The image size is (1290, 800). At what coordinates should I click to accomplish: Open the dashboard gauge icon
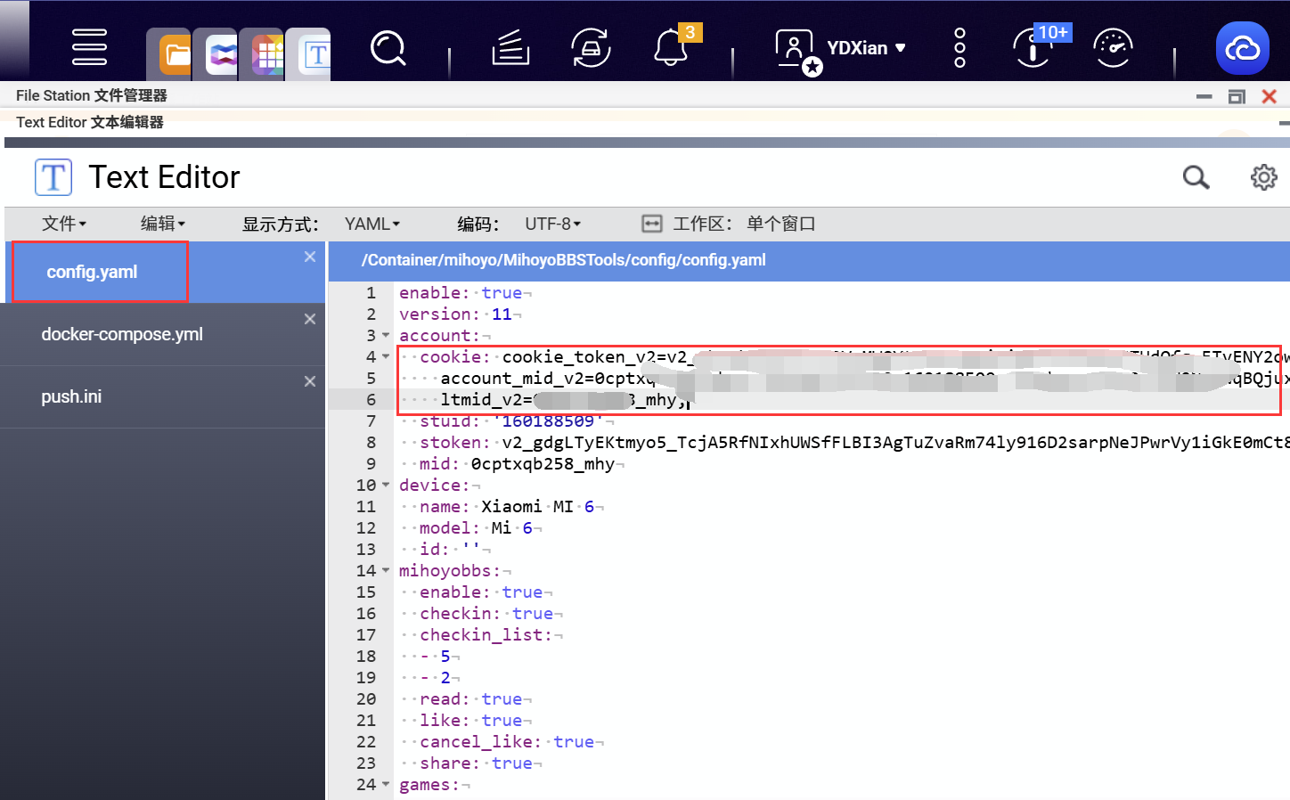tap(1113, 48)
